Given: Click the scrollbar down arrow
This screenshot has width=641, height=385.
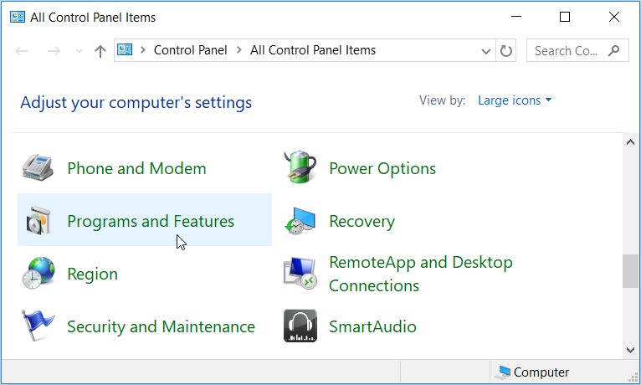Looking at the screenshot, I should pos(631,349).
